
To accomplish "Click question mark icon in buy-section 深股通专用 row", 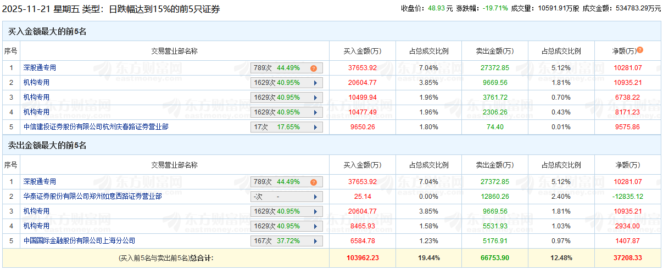I will point(313,68).
